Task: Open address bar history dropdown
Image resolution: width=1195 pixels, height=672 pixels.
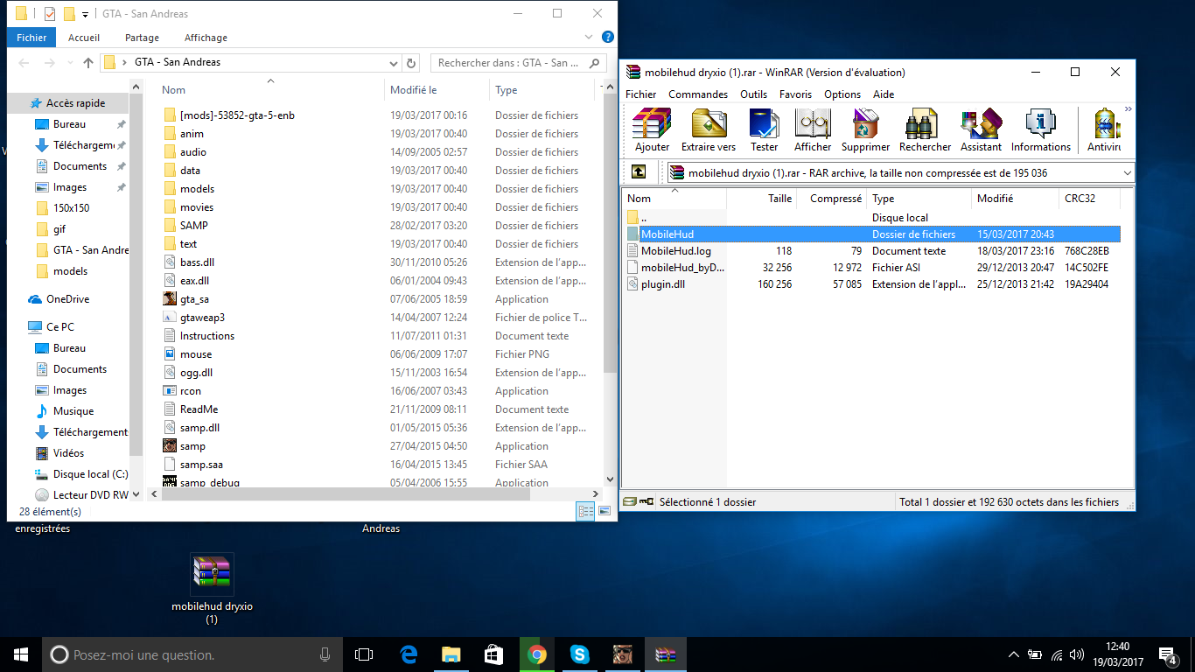Action: 394,63
